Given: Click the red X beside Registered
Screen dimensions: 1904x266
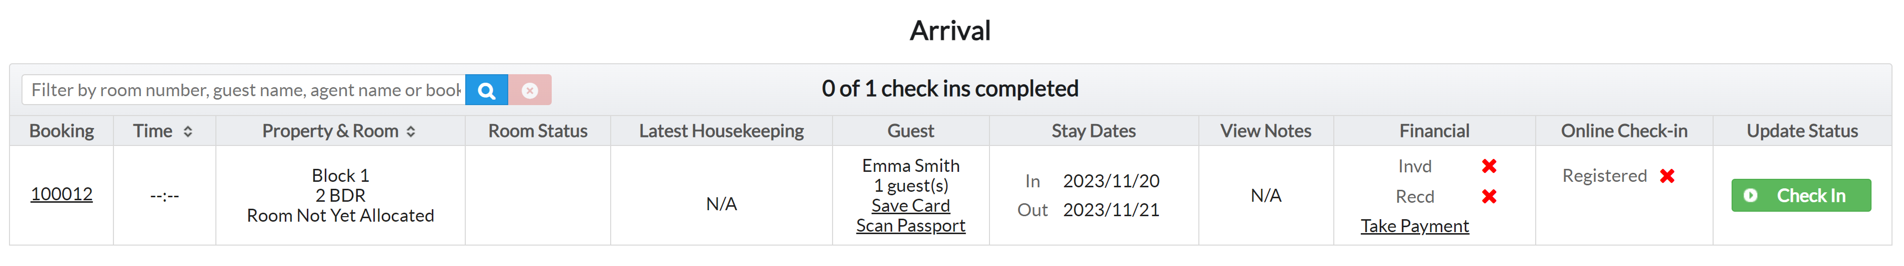Looking at the screenshot, I should point(1667,176).
